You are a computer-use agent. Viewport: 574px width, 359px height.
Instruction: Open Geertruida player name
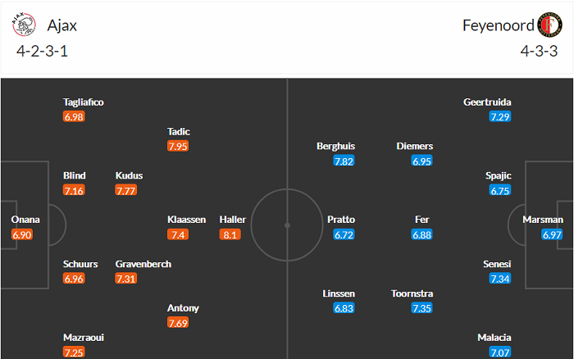(x=487, y=102)
